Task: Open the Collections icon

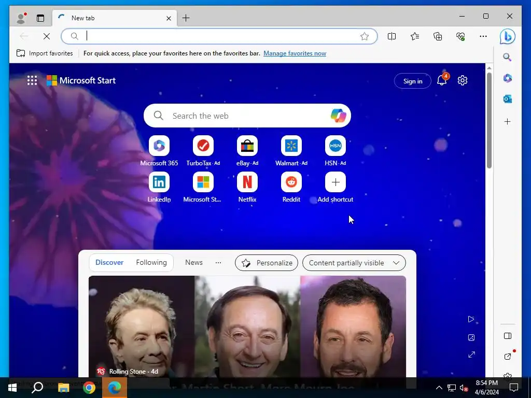Action: pyautogui.click(x=438, y=36)
